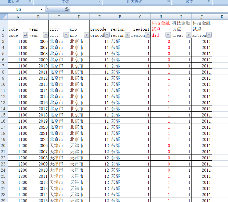
Task: Select row 1 header
Action: (3, 26)
